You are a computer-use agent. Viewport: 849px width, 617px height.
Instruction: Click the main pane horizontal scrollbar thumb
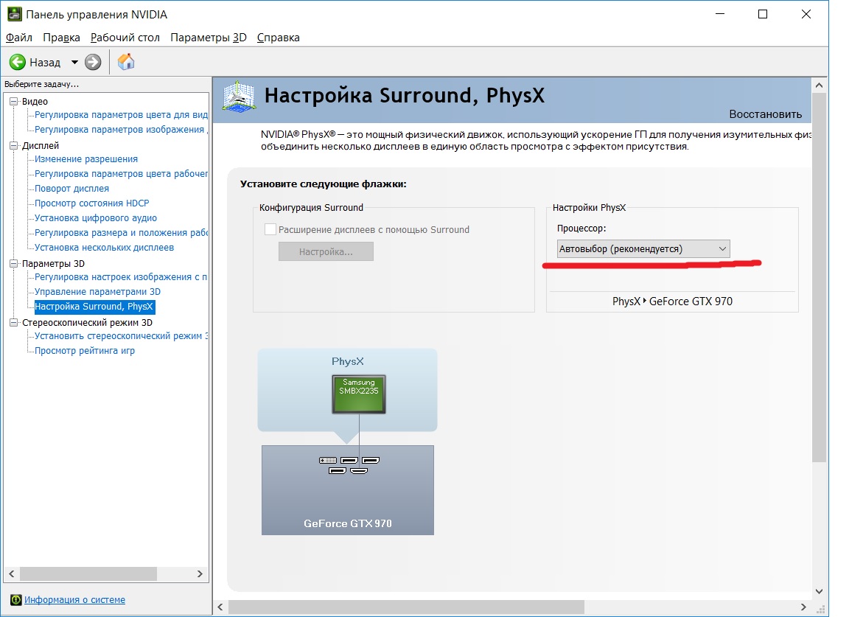[406, 607]
